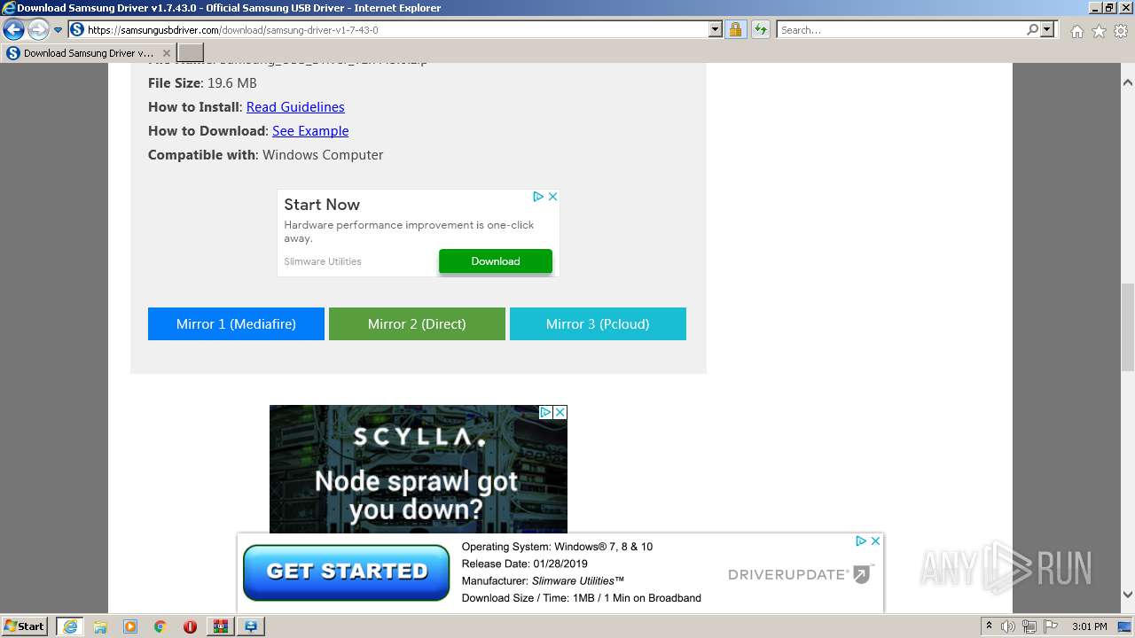This screenshot has height=638, width=1135.
Task: Close the Start Now ad
Action: (x=552, y=197)
